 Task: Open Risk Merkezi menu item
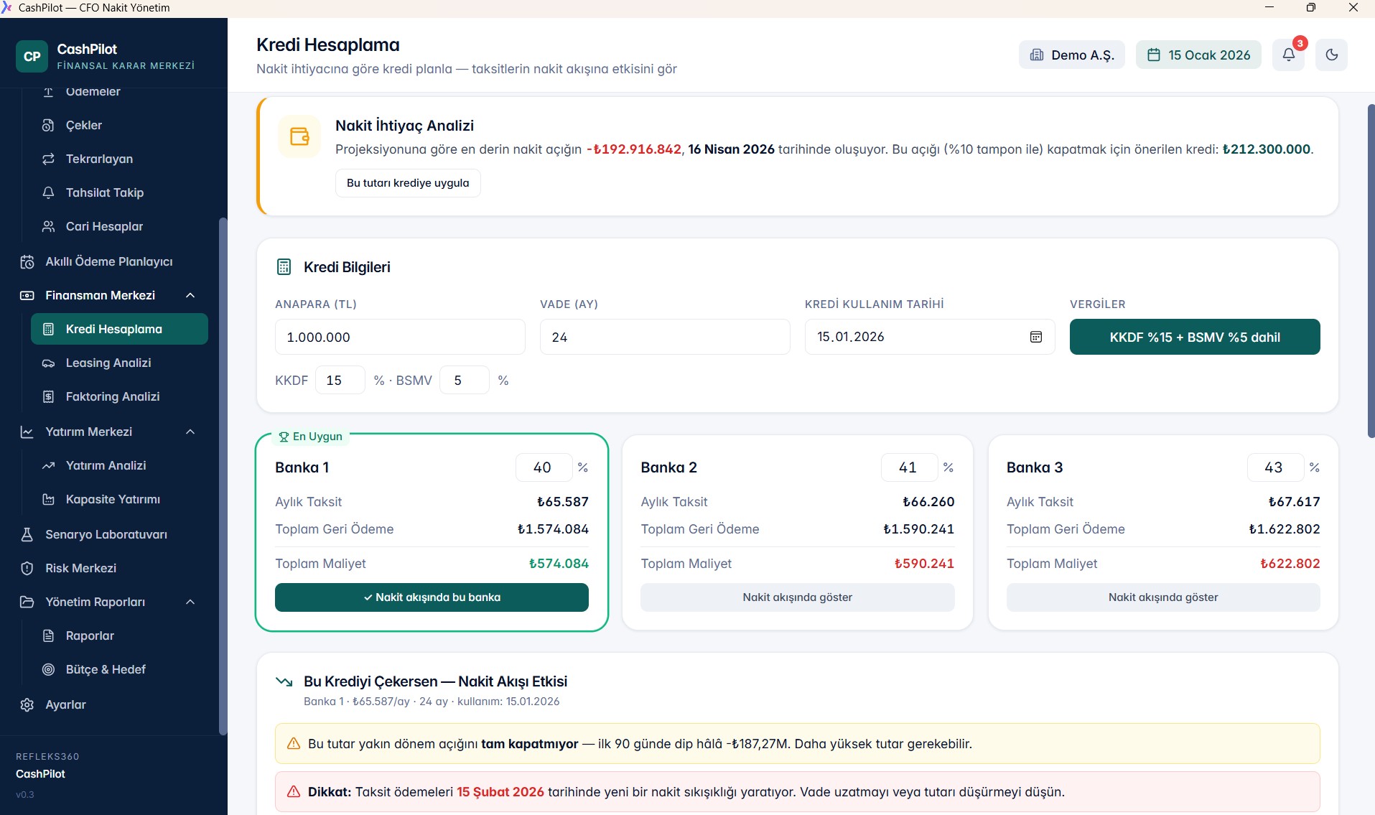coord(109,569)
